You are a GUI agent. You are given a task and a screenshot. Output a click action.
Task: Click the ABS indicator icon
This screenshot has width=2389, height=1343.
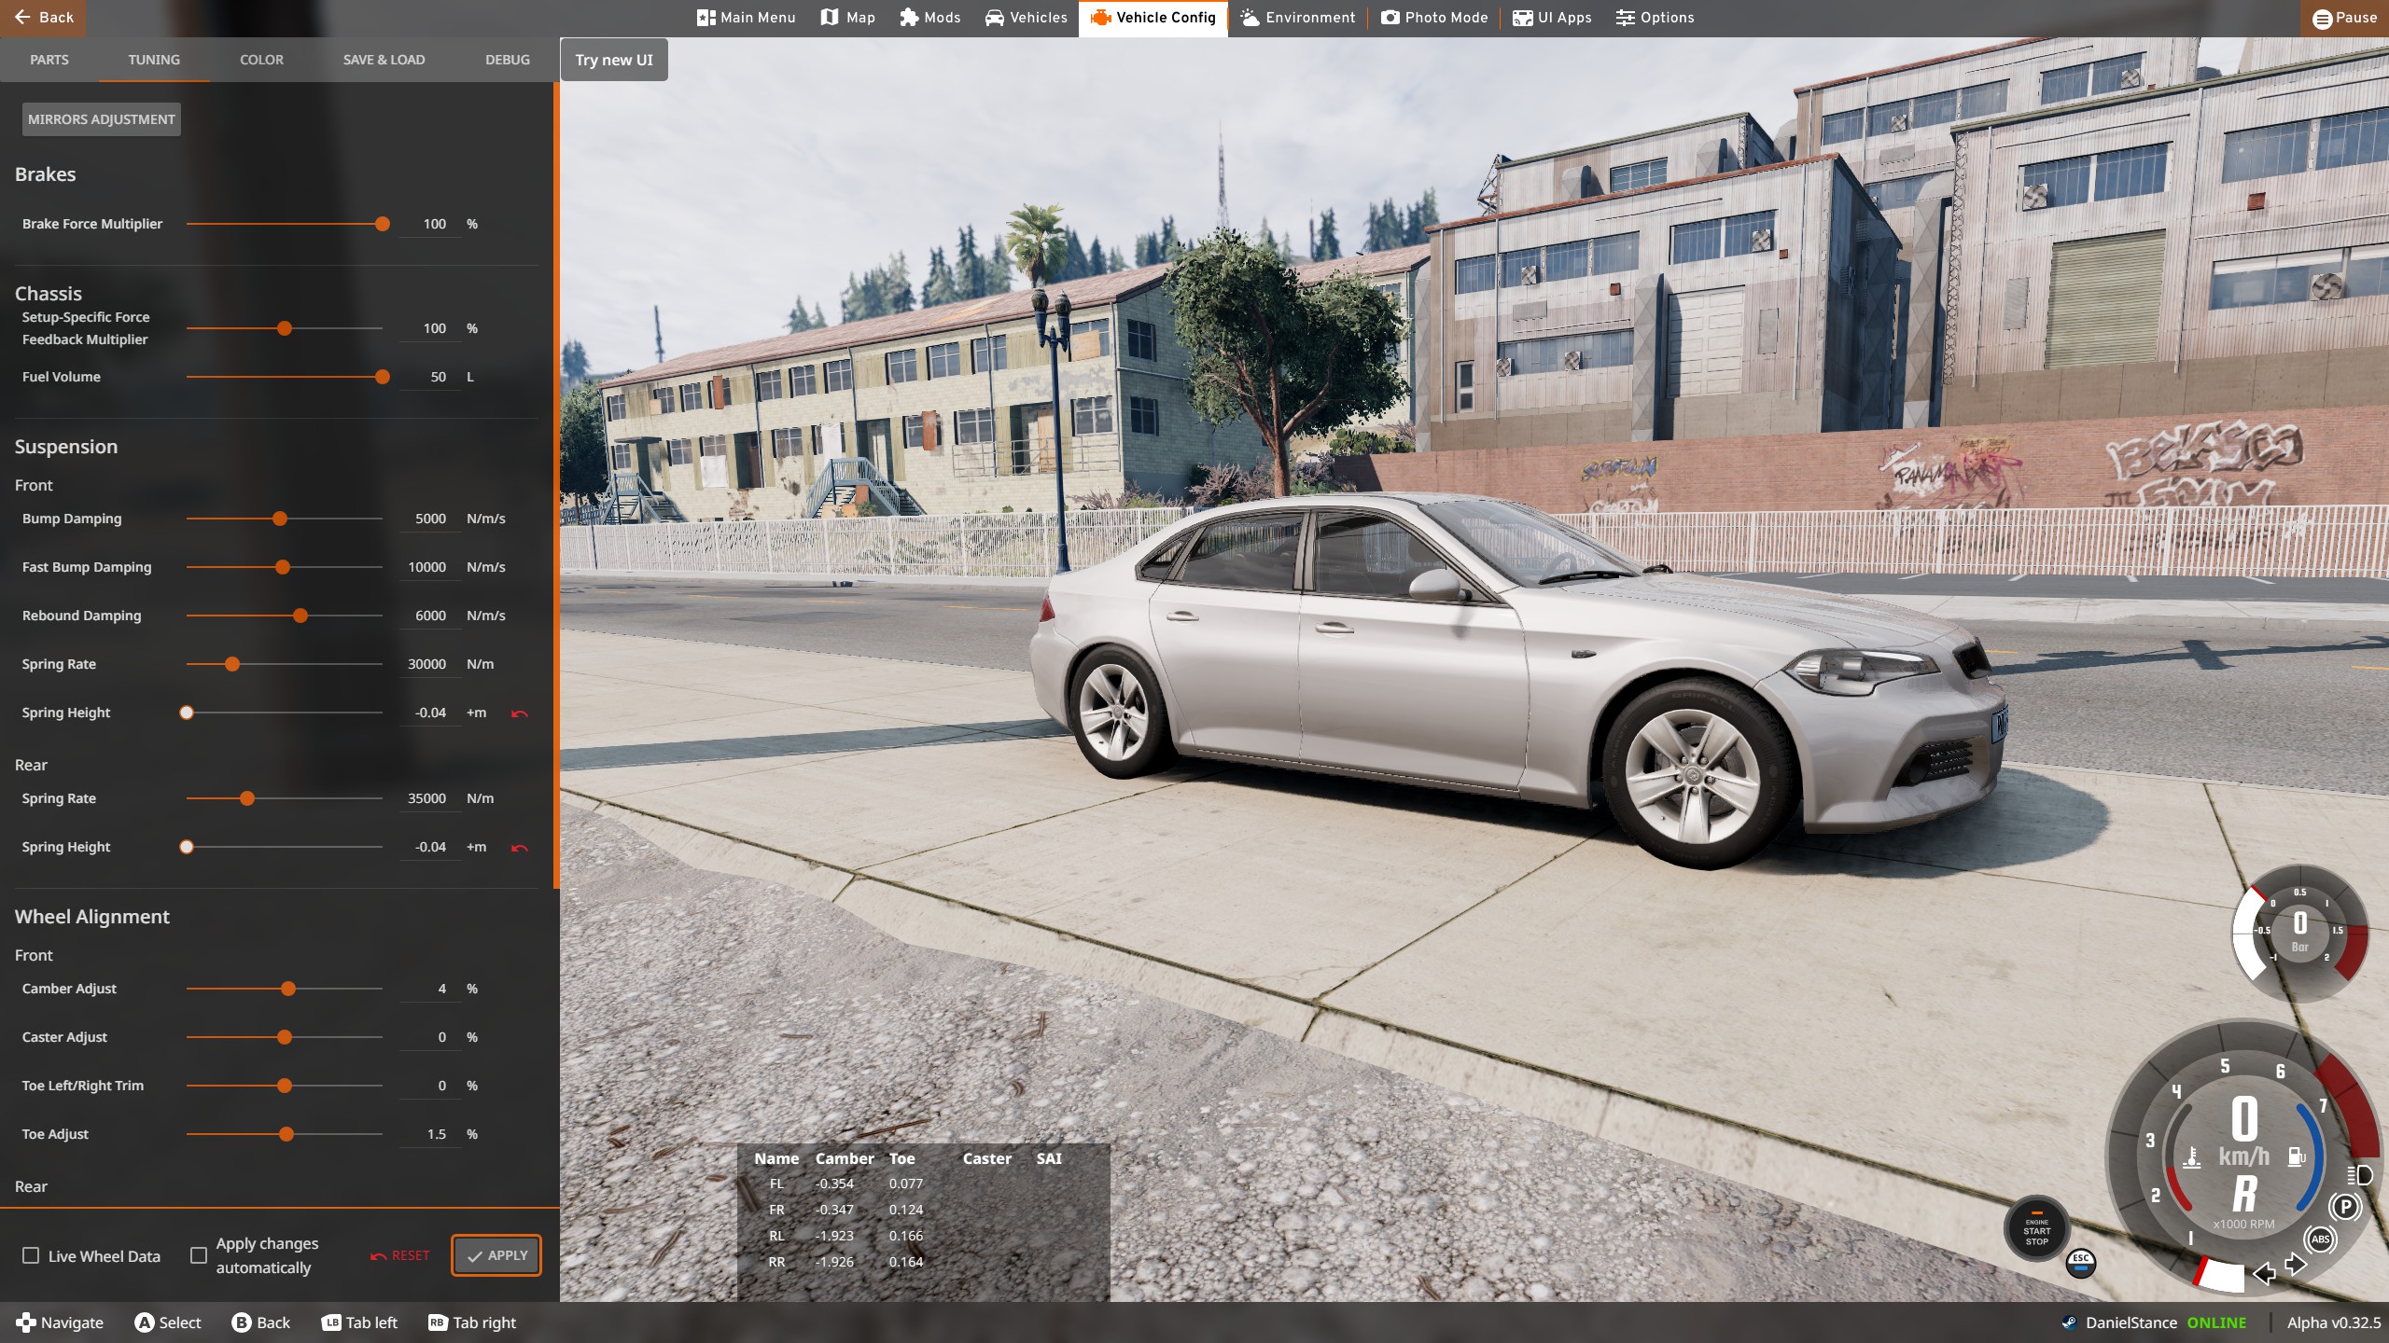[2320, 1239]
